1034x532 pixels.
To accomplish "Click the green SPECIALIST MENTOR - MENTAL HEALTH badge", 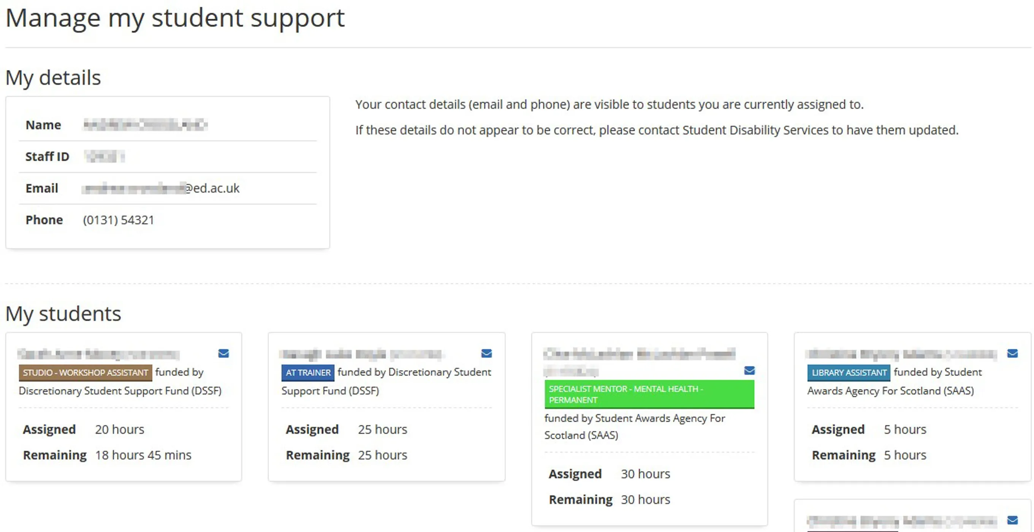I will tap(649, 394).
